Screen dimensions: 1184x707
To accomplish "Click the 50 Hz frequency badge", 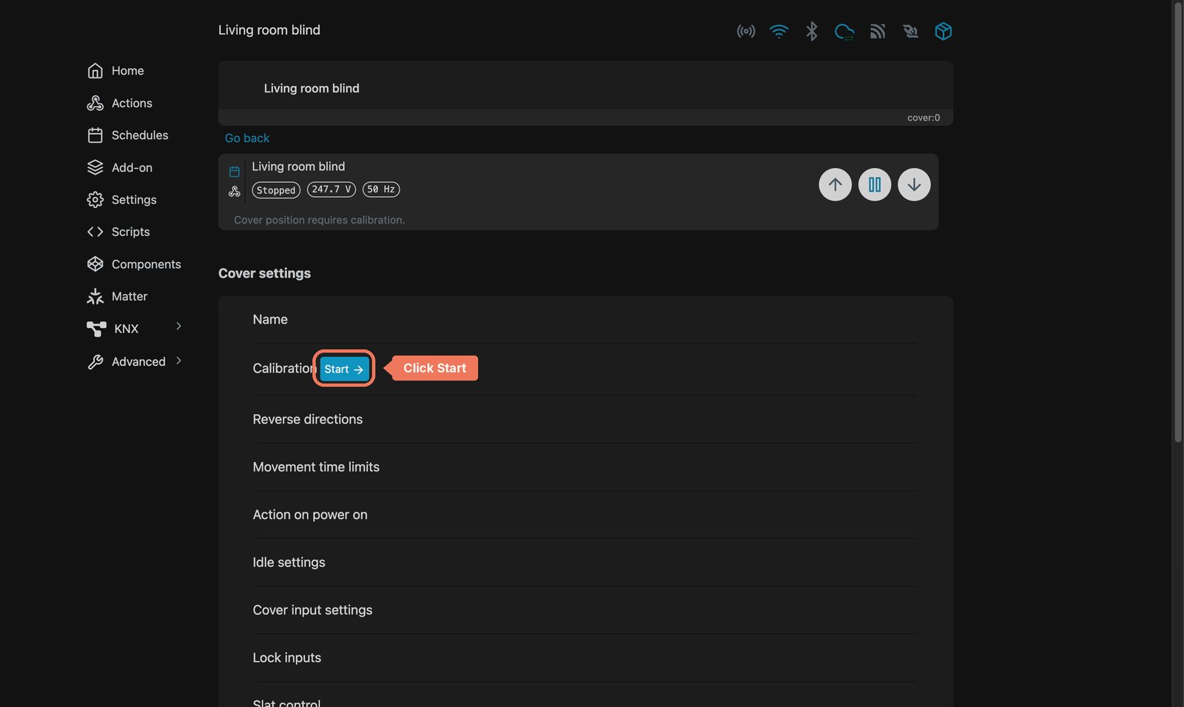I will [x=381, y=190].
